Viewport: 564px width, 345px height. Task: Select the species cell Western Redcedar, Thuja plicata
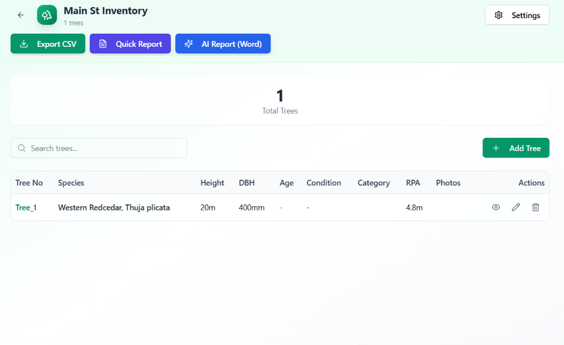click(113, 208)
